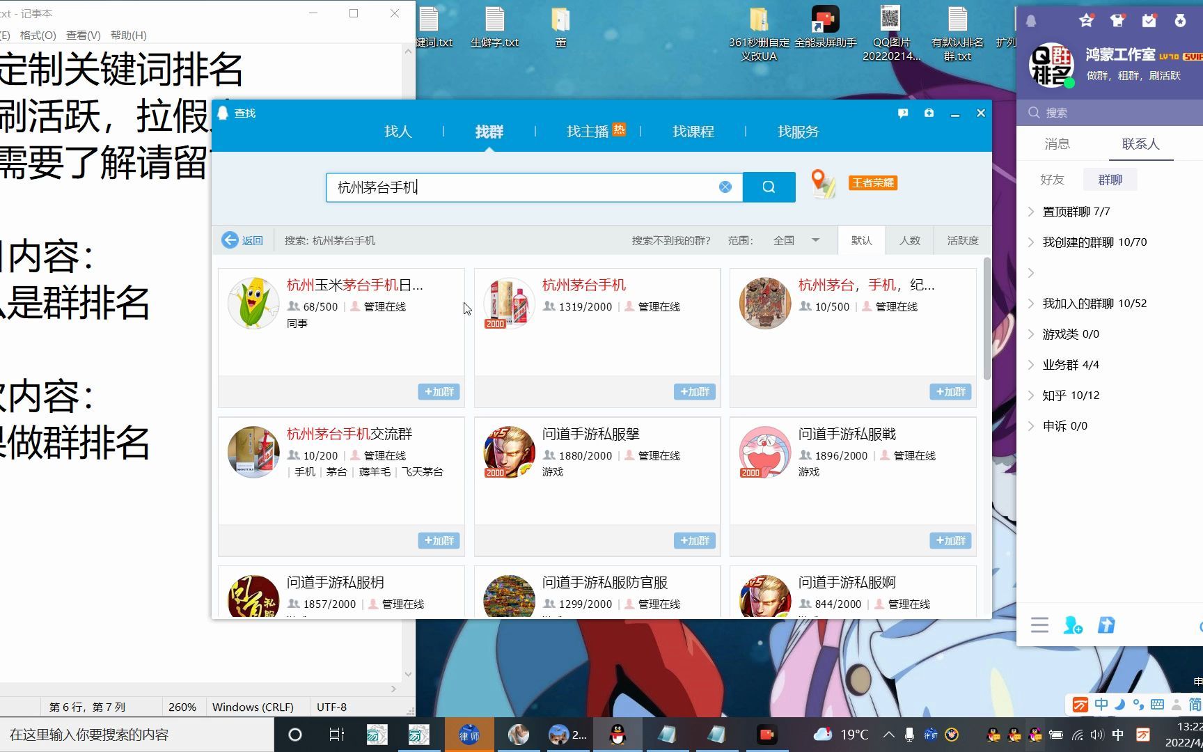Open the QQ penguin icon in the taskbar
Image resolution: width=1203 pixels, height=752 pixels.
click(x=618, y=735)
